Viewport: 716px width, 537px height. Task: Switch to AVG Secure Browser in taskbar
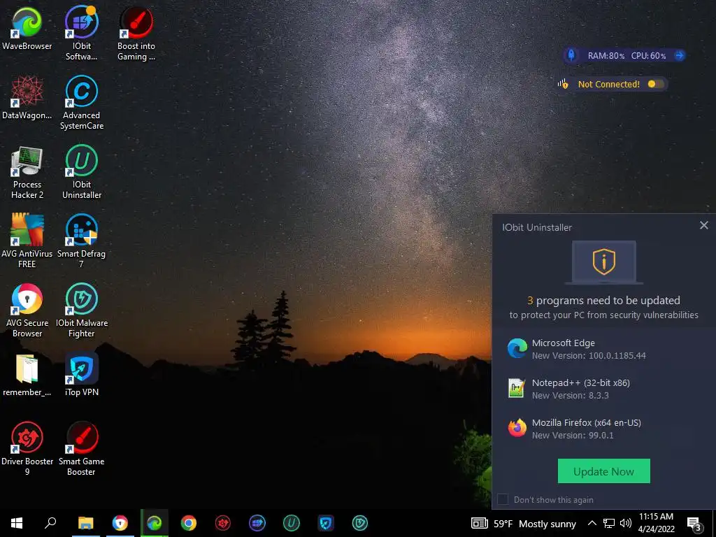[x=120, y=523]
